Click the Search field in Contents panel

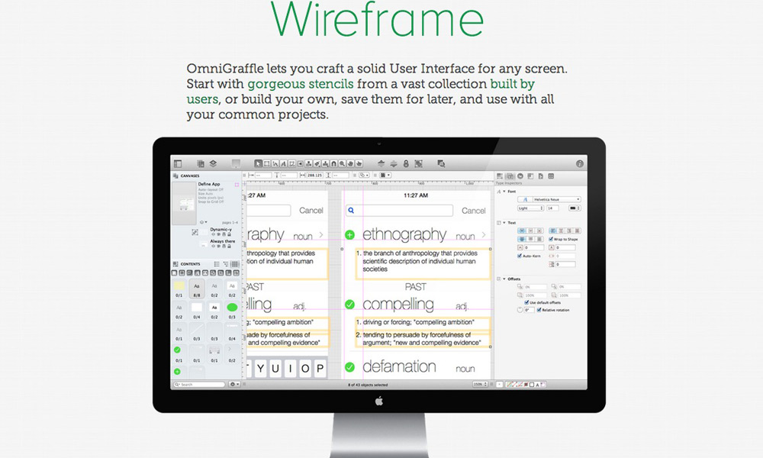click(x=199, y=385)
